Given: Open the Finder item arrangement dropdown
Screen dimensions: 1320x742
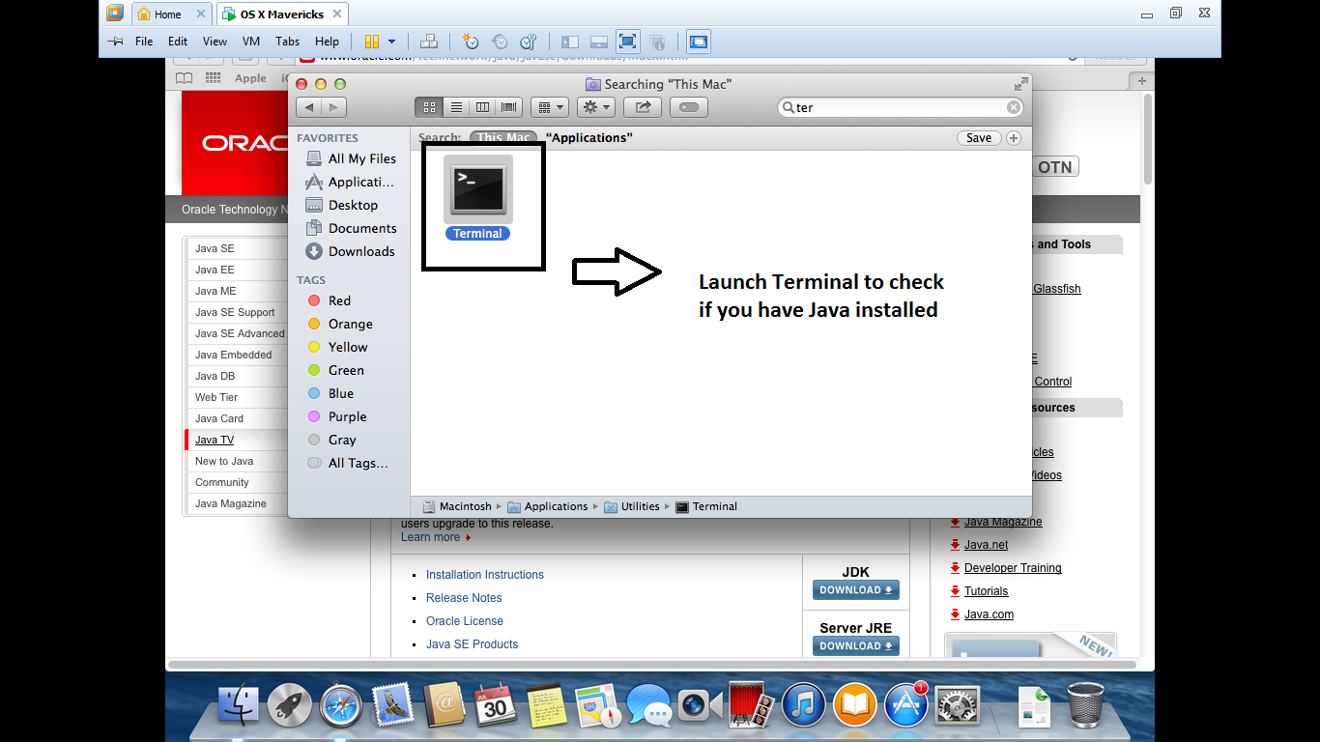Looking at the screenshot, I should pos(550,107).
